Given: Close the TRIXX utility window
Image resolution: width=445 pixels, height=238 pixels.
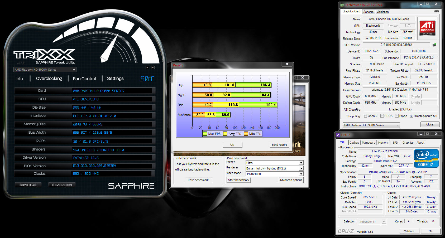Looking at the screenshot, I should click(x=153, y=67).
